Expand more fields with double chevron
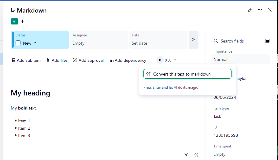Screen dimensions: 278x160 pos(193,40)
